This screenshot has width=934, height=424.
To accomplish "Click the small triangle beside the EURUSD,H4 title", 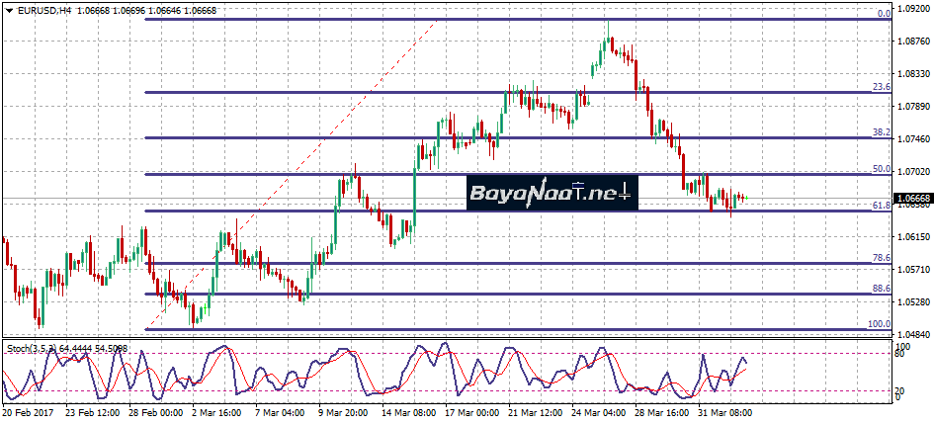I will click(x=7, y=10).
